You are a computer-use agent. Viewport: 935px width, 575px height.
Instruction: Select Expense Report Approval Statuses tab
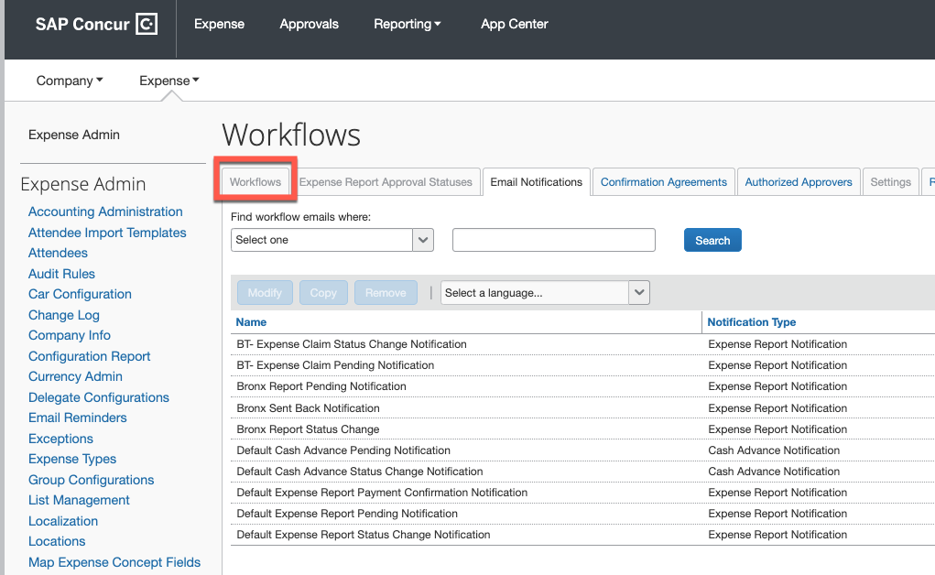(386, 182)
